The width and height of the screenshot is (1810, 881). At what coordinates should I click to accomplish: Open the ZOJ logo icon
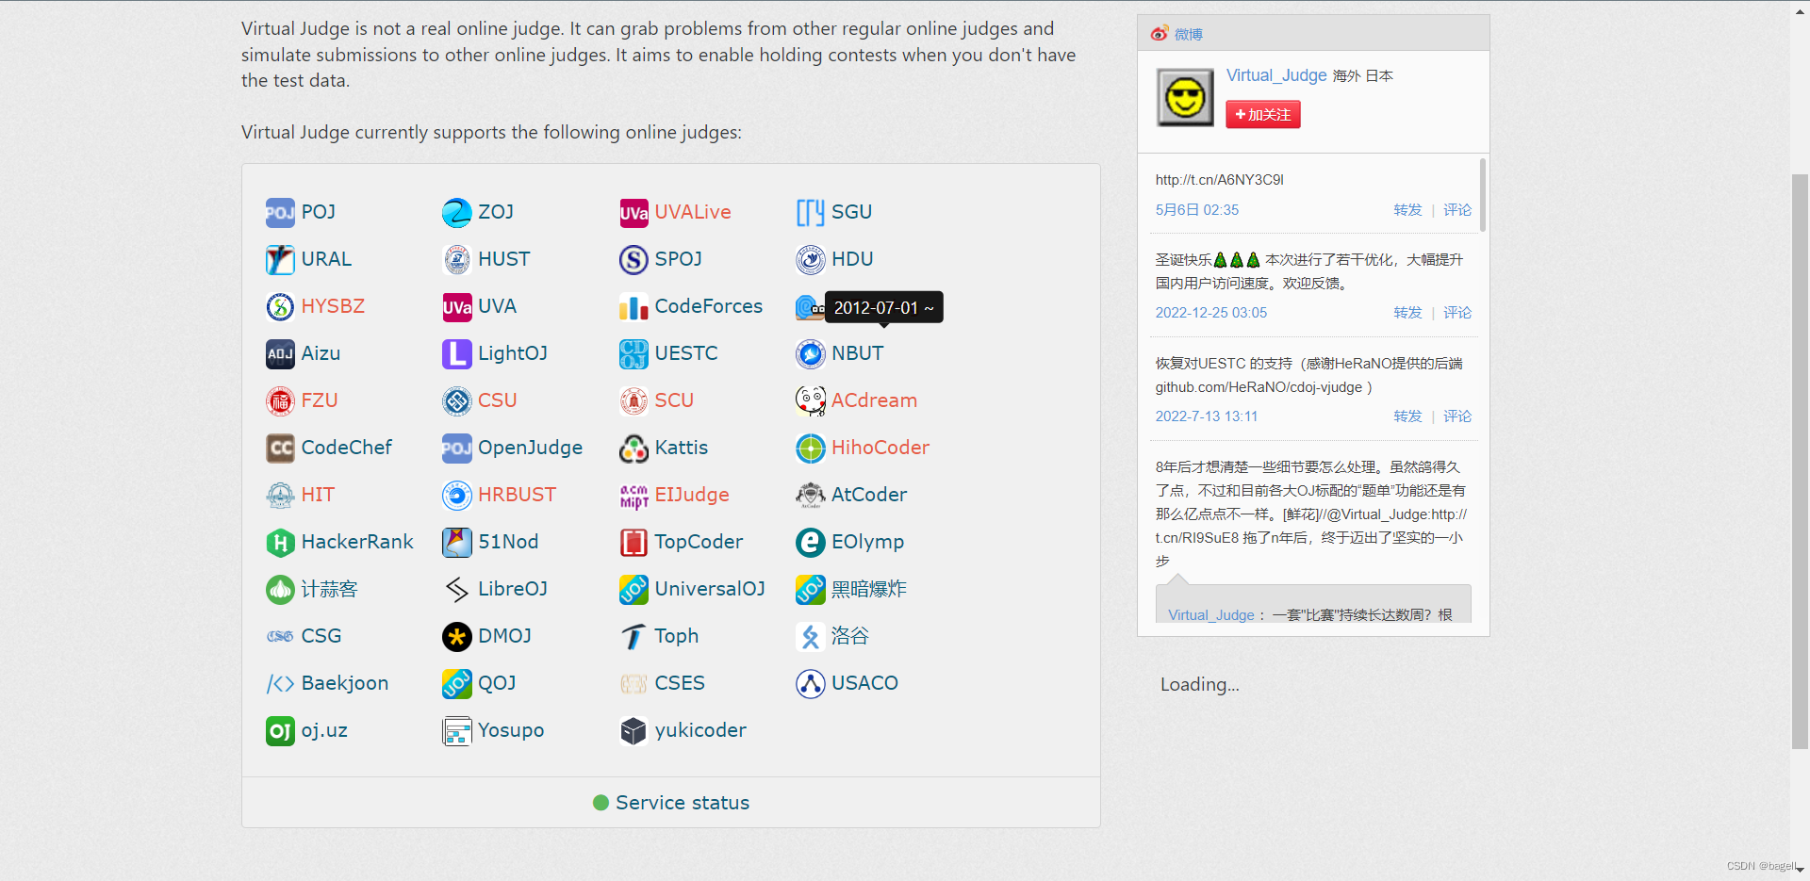456,212
